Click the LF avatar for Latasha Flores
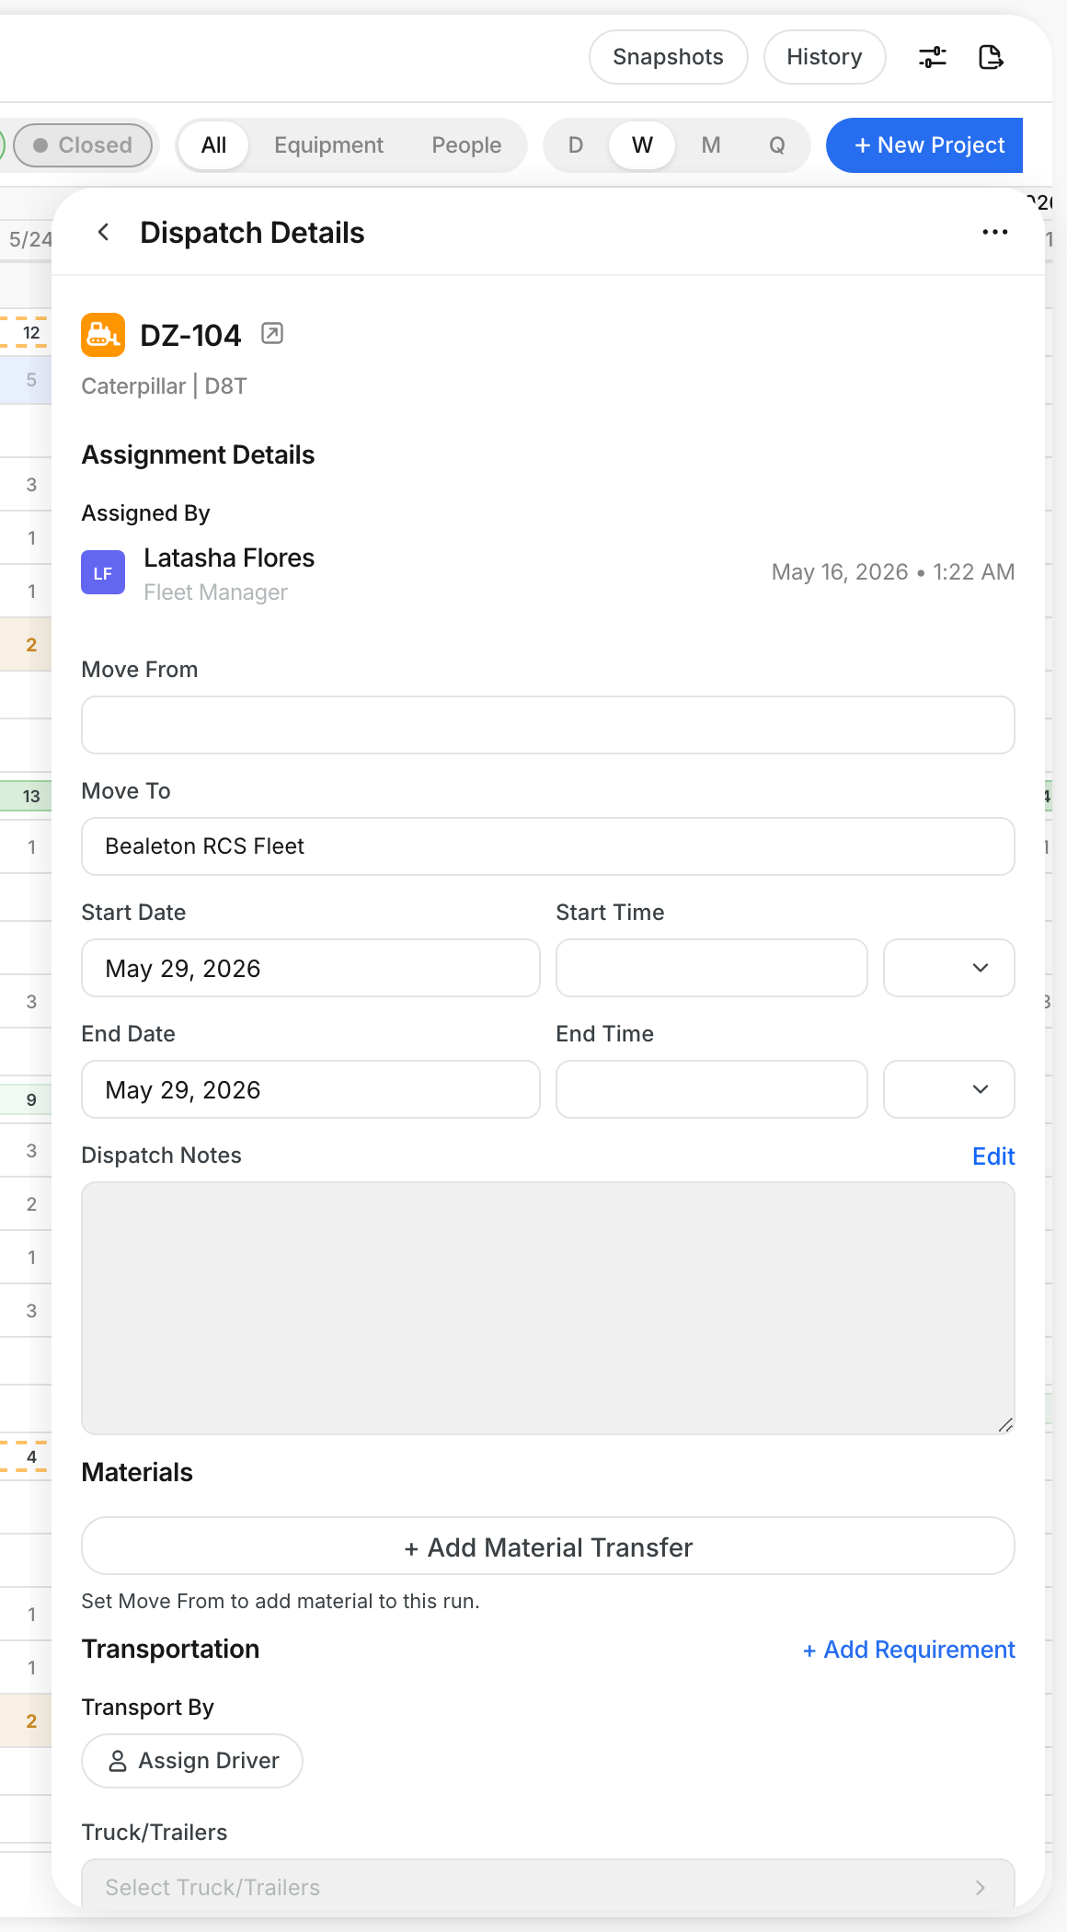The width and height of the screenshot is (1067, 1932). pyautogui.click(x=103, y=573)
